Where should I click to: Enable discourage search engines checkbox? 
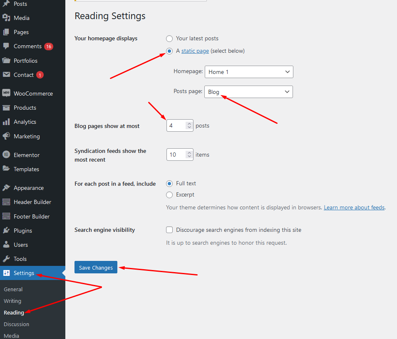coord(169,230)
